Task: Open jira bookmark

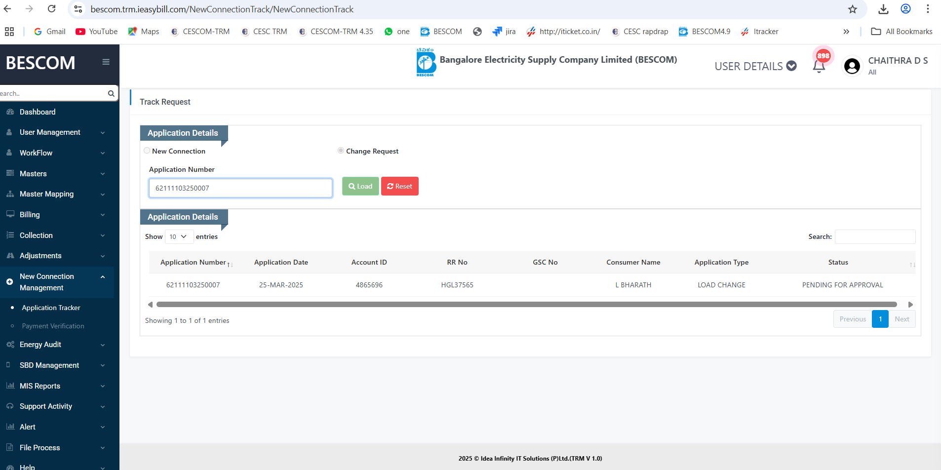Action: [x=504, y=32]
